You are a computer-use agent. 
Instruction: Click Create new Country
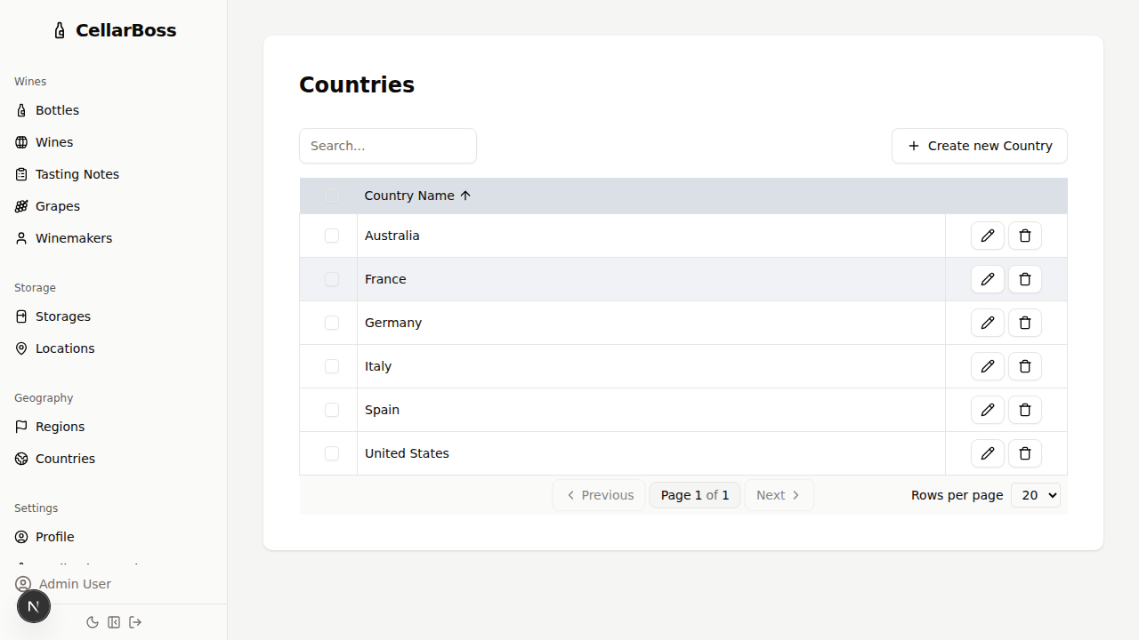click(x=979, y=146)
